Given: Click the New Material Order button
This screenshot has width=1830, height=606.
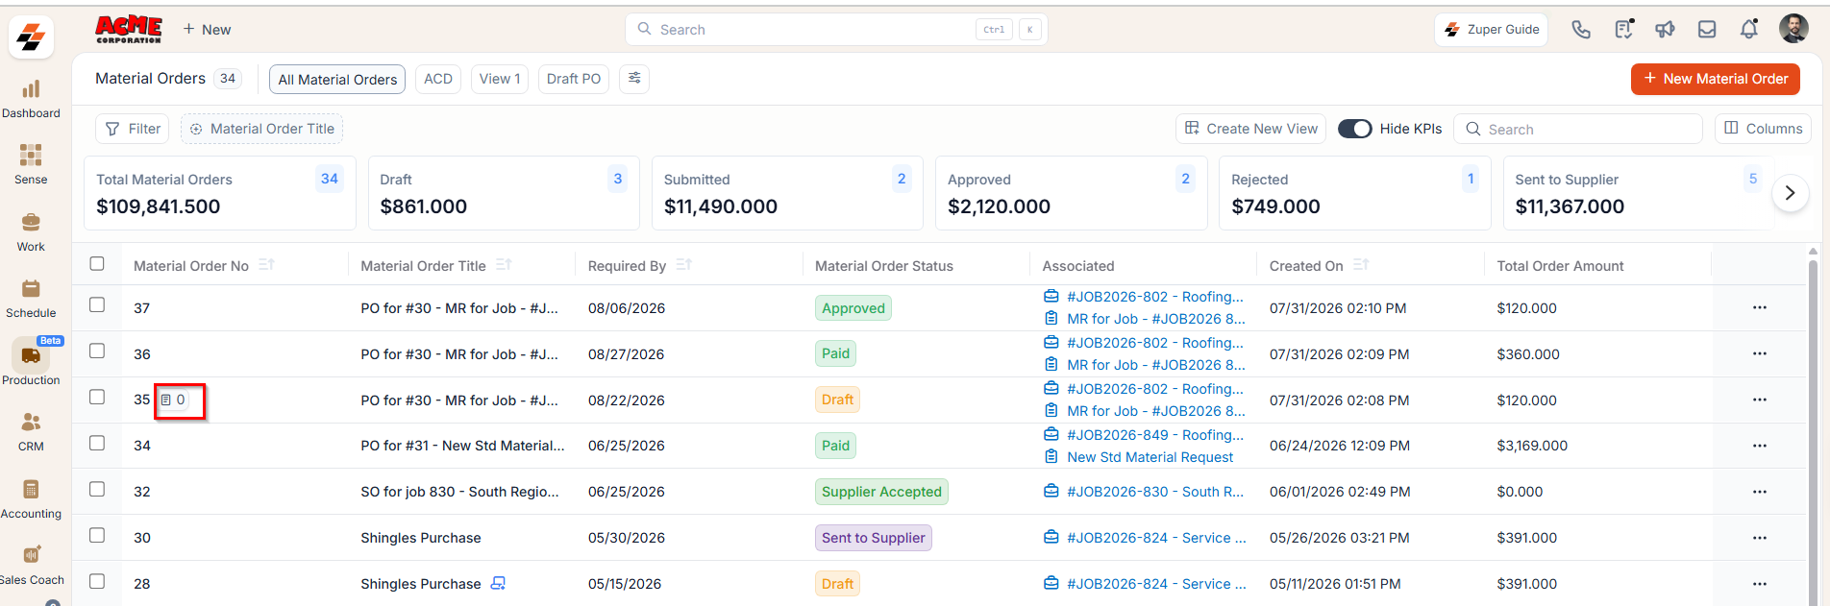Looking at the screenshot, I should tap(1716, 79).
